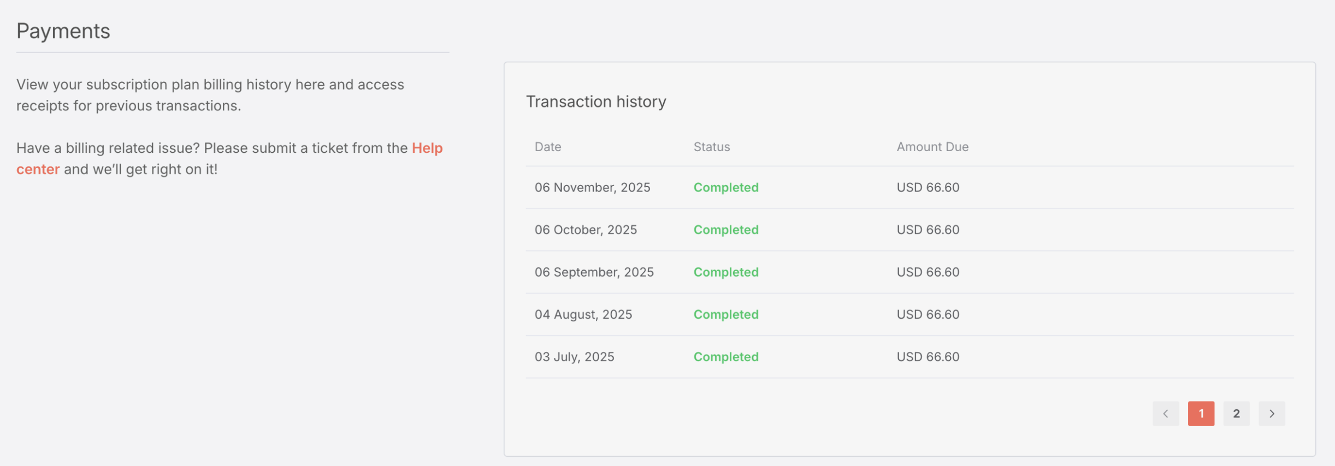Click Completed status for August payment
The image size is (1335, 466).
pos(725,314)
